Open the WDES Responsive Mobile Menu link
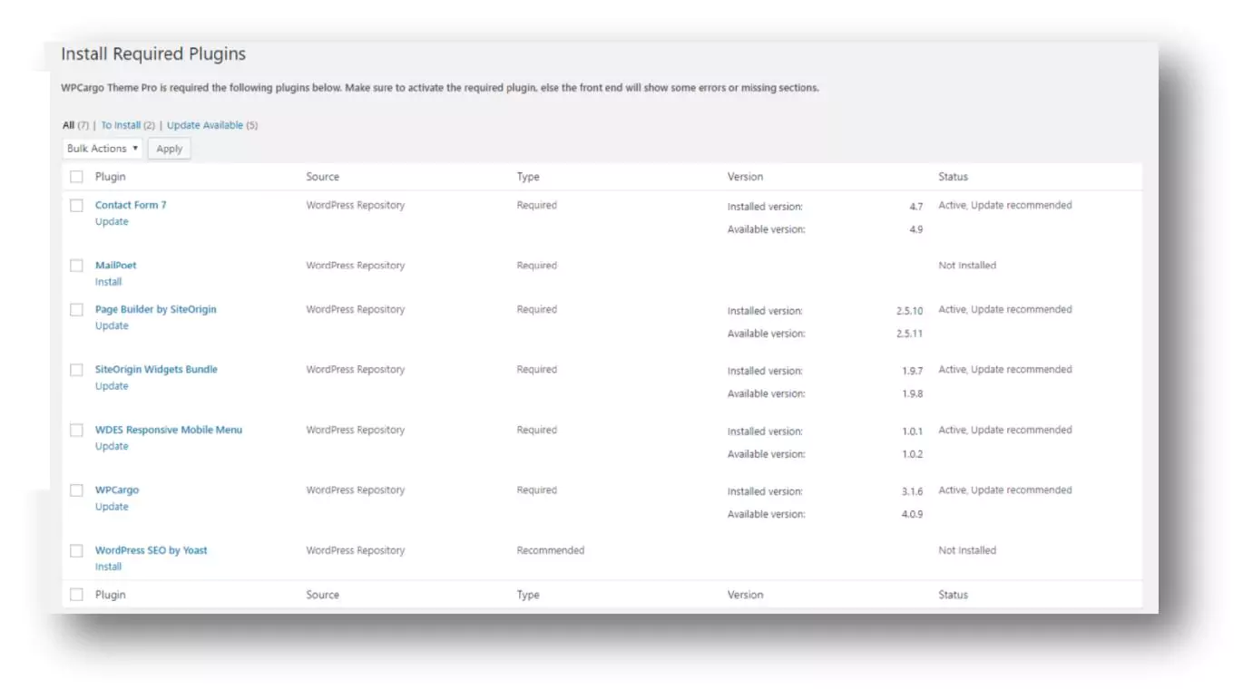The image size is (1243, 698). tap(169, 430)
